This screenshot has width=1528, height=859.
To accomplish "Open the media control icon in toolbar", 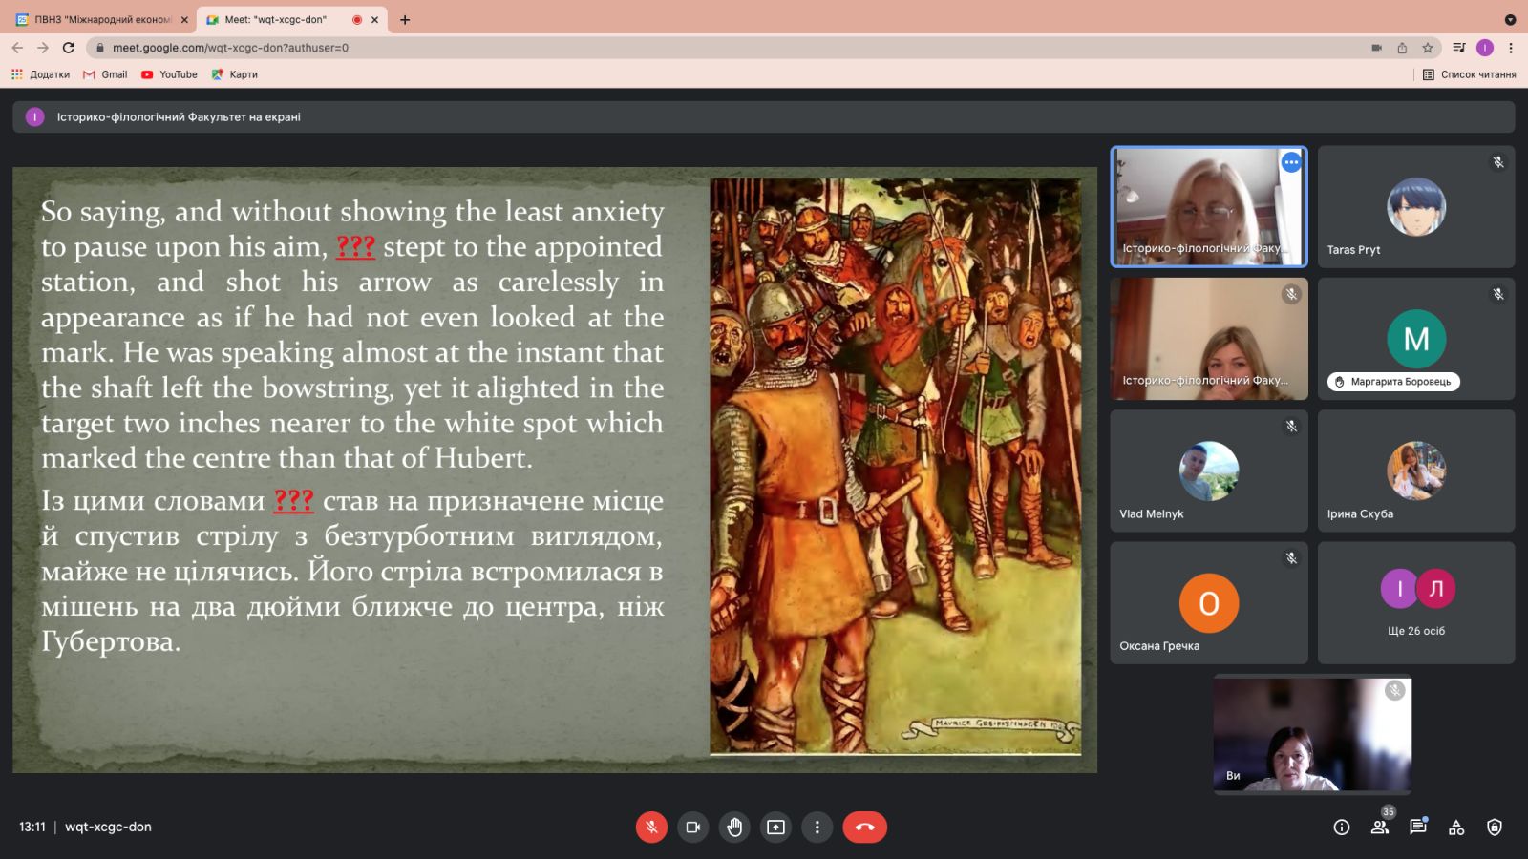I will click(1458, 48).
